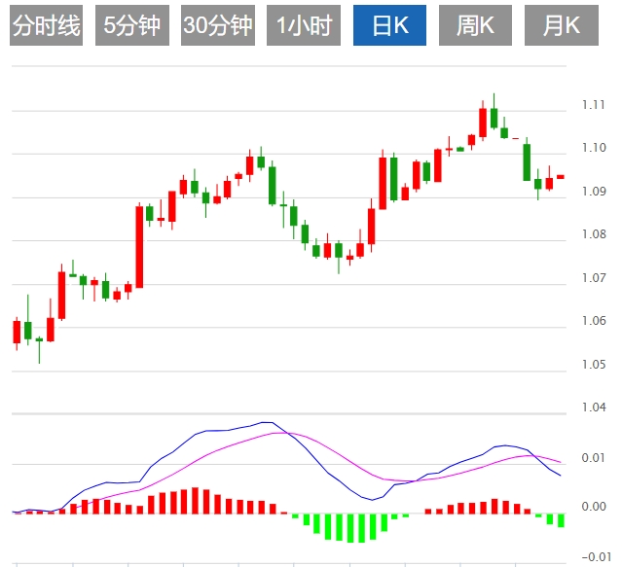This screenshot has width=622, height=567.
Task: Click the -0.01 MACD axis label
Action: (592, 556)
